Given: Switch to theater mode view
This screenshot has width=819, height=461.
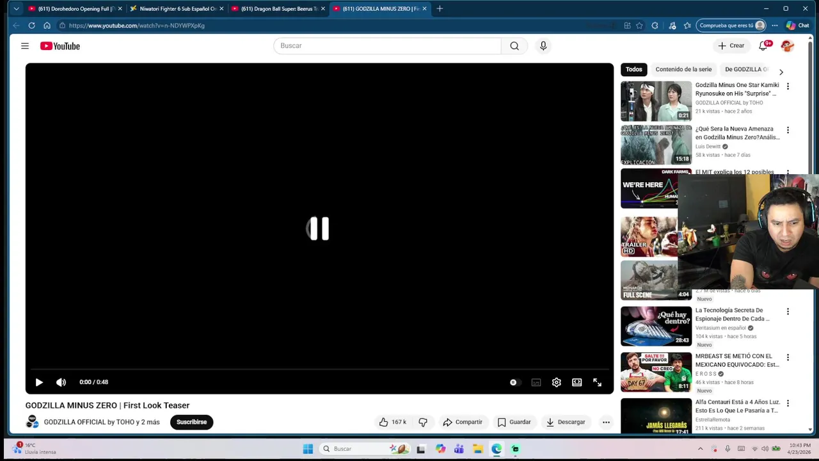Looking at the screenshot, I should point(577,382).
